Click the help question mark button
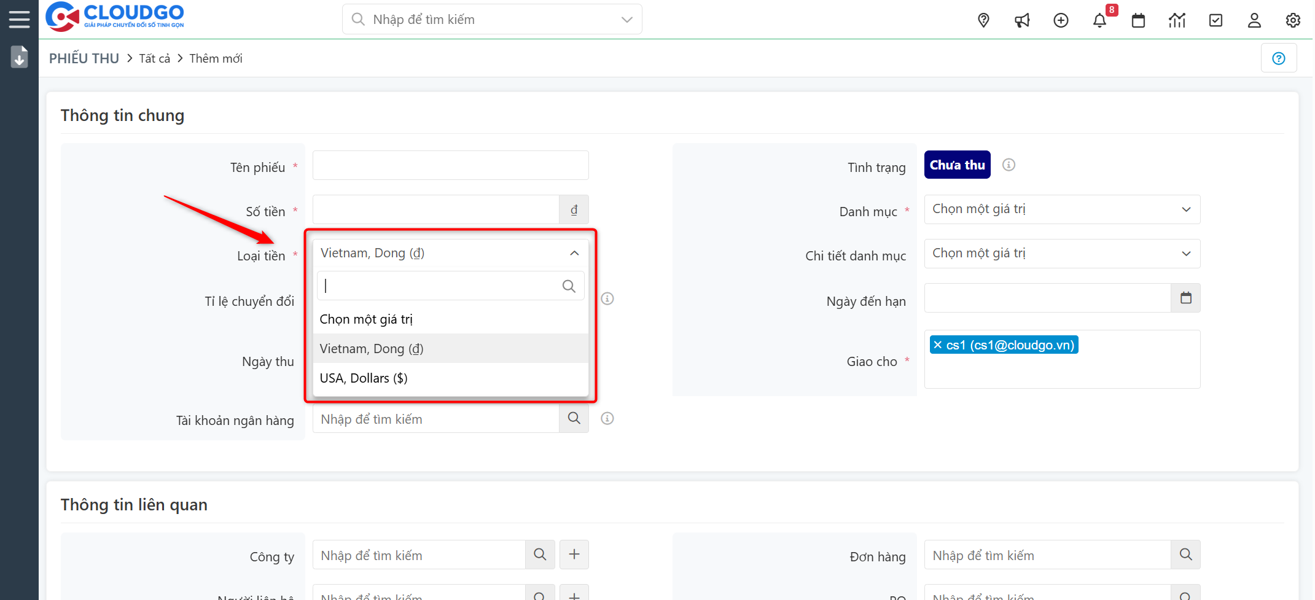The width and height of the screenshot is (1315, 600). tap(1279, 58)
